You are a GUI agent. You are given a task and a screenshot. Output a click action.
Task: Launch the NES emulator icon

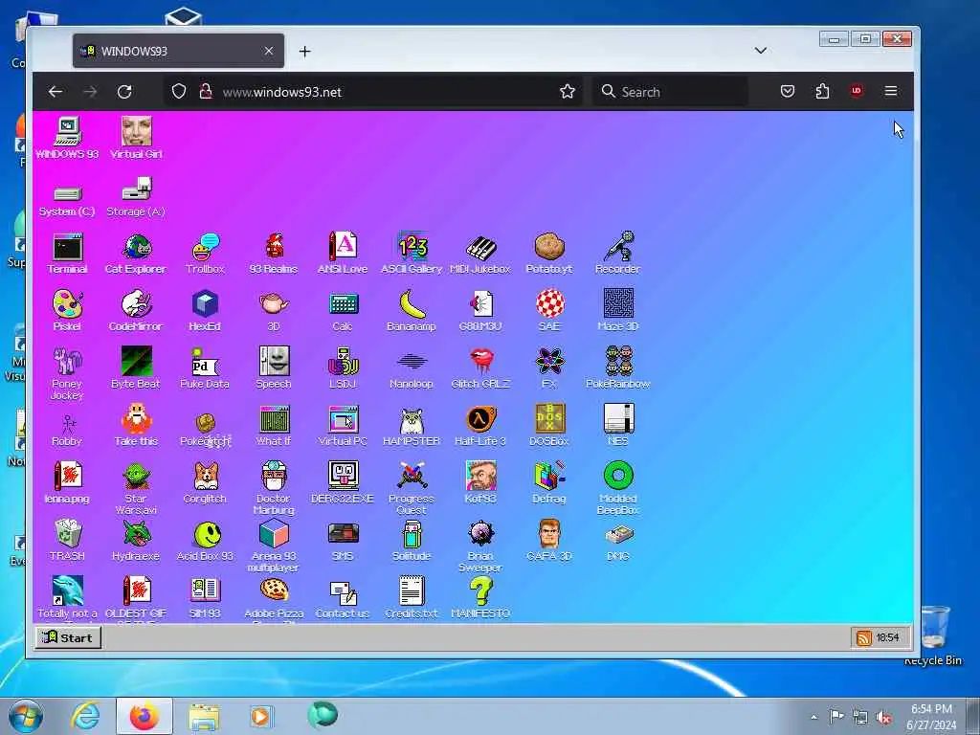point(618,426)
